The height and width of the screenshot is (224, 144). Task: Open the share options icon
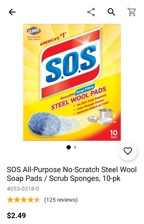tap(91, 12)
